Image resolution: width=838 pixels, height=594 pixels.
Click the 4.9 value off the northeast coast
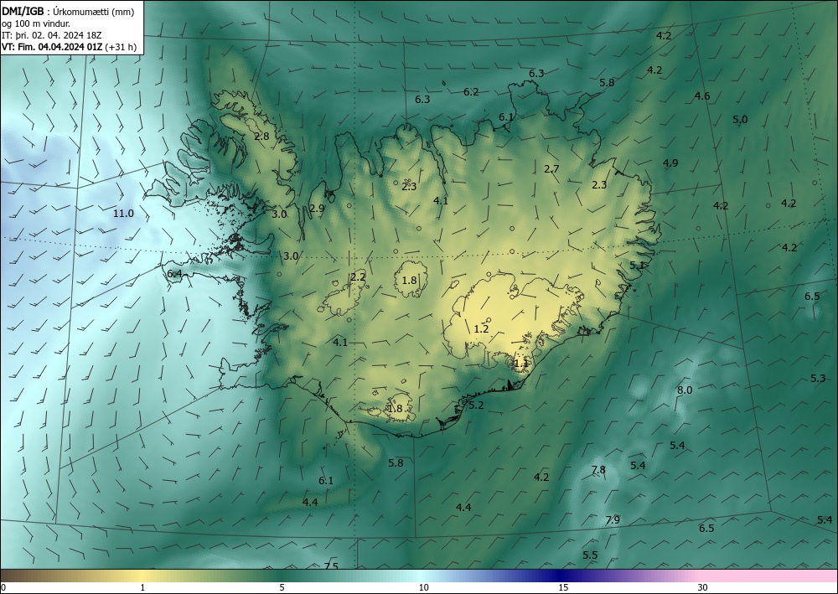670,163
